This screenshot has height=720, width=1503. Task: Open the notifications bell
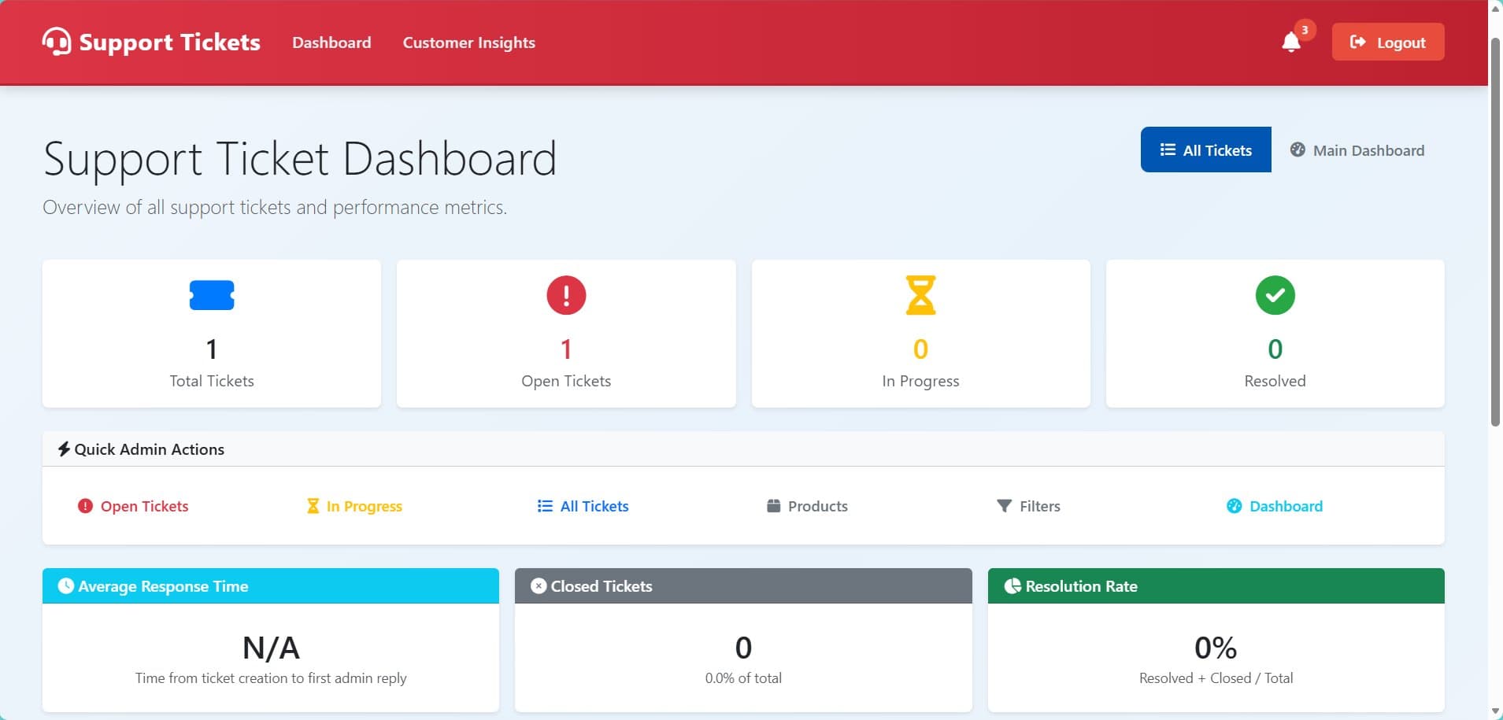pos(1290,42)
